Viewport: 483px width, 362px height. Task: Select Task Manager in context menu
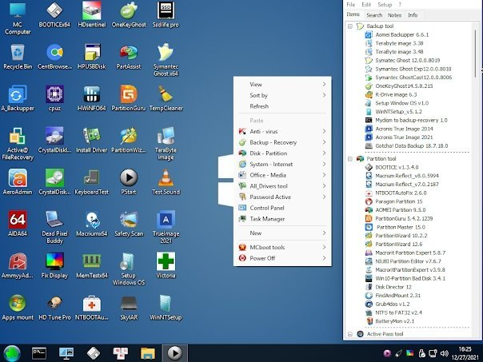[282, 219]
